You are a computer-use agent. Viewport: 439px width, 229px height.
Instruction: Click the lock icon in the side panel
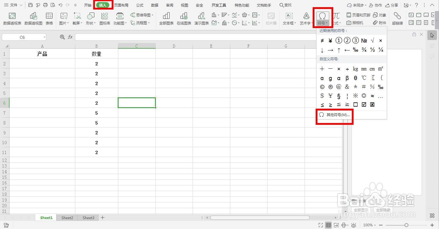click(414, 34)
